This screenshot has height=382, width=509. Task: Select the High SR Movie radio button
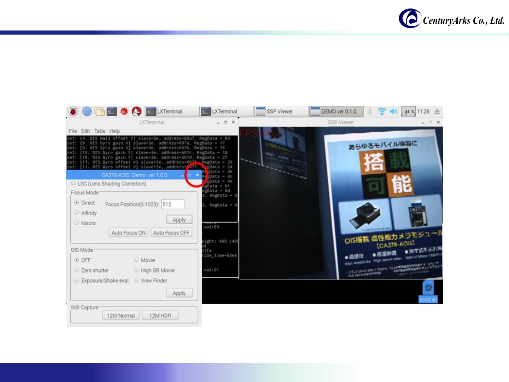[x=136, y=270]
